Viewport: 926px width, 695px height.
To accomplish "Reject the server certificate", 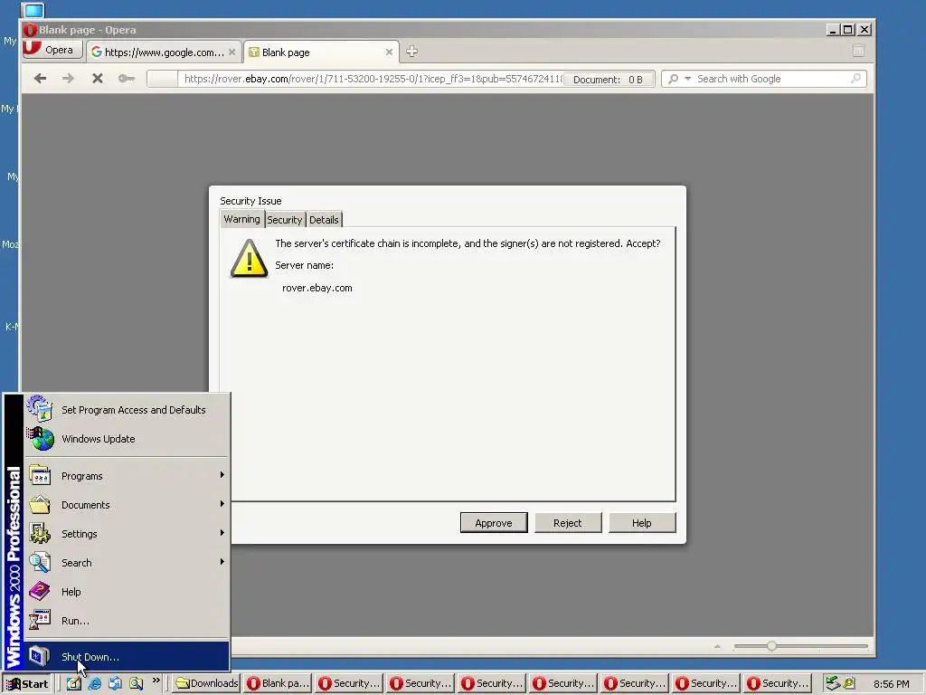I will (568, 523).
